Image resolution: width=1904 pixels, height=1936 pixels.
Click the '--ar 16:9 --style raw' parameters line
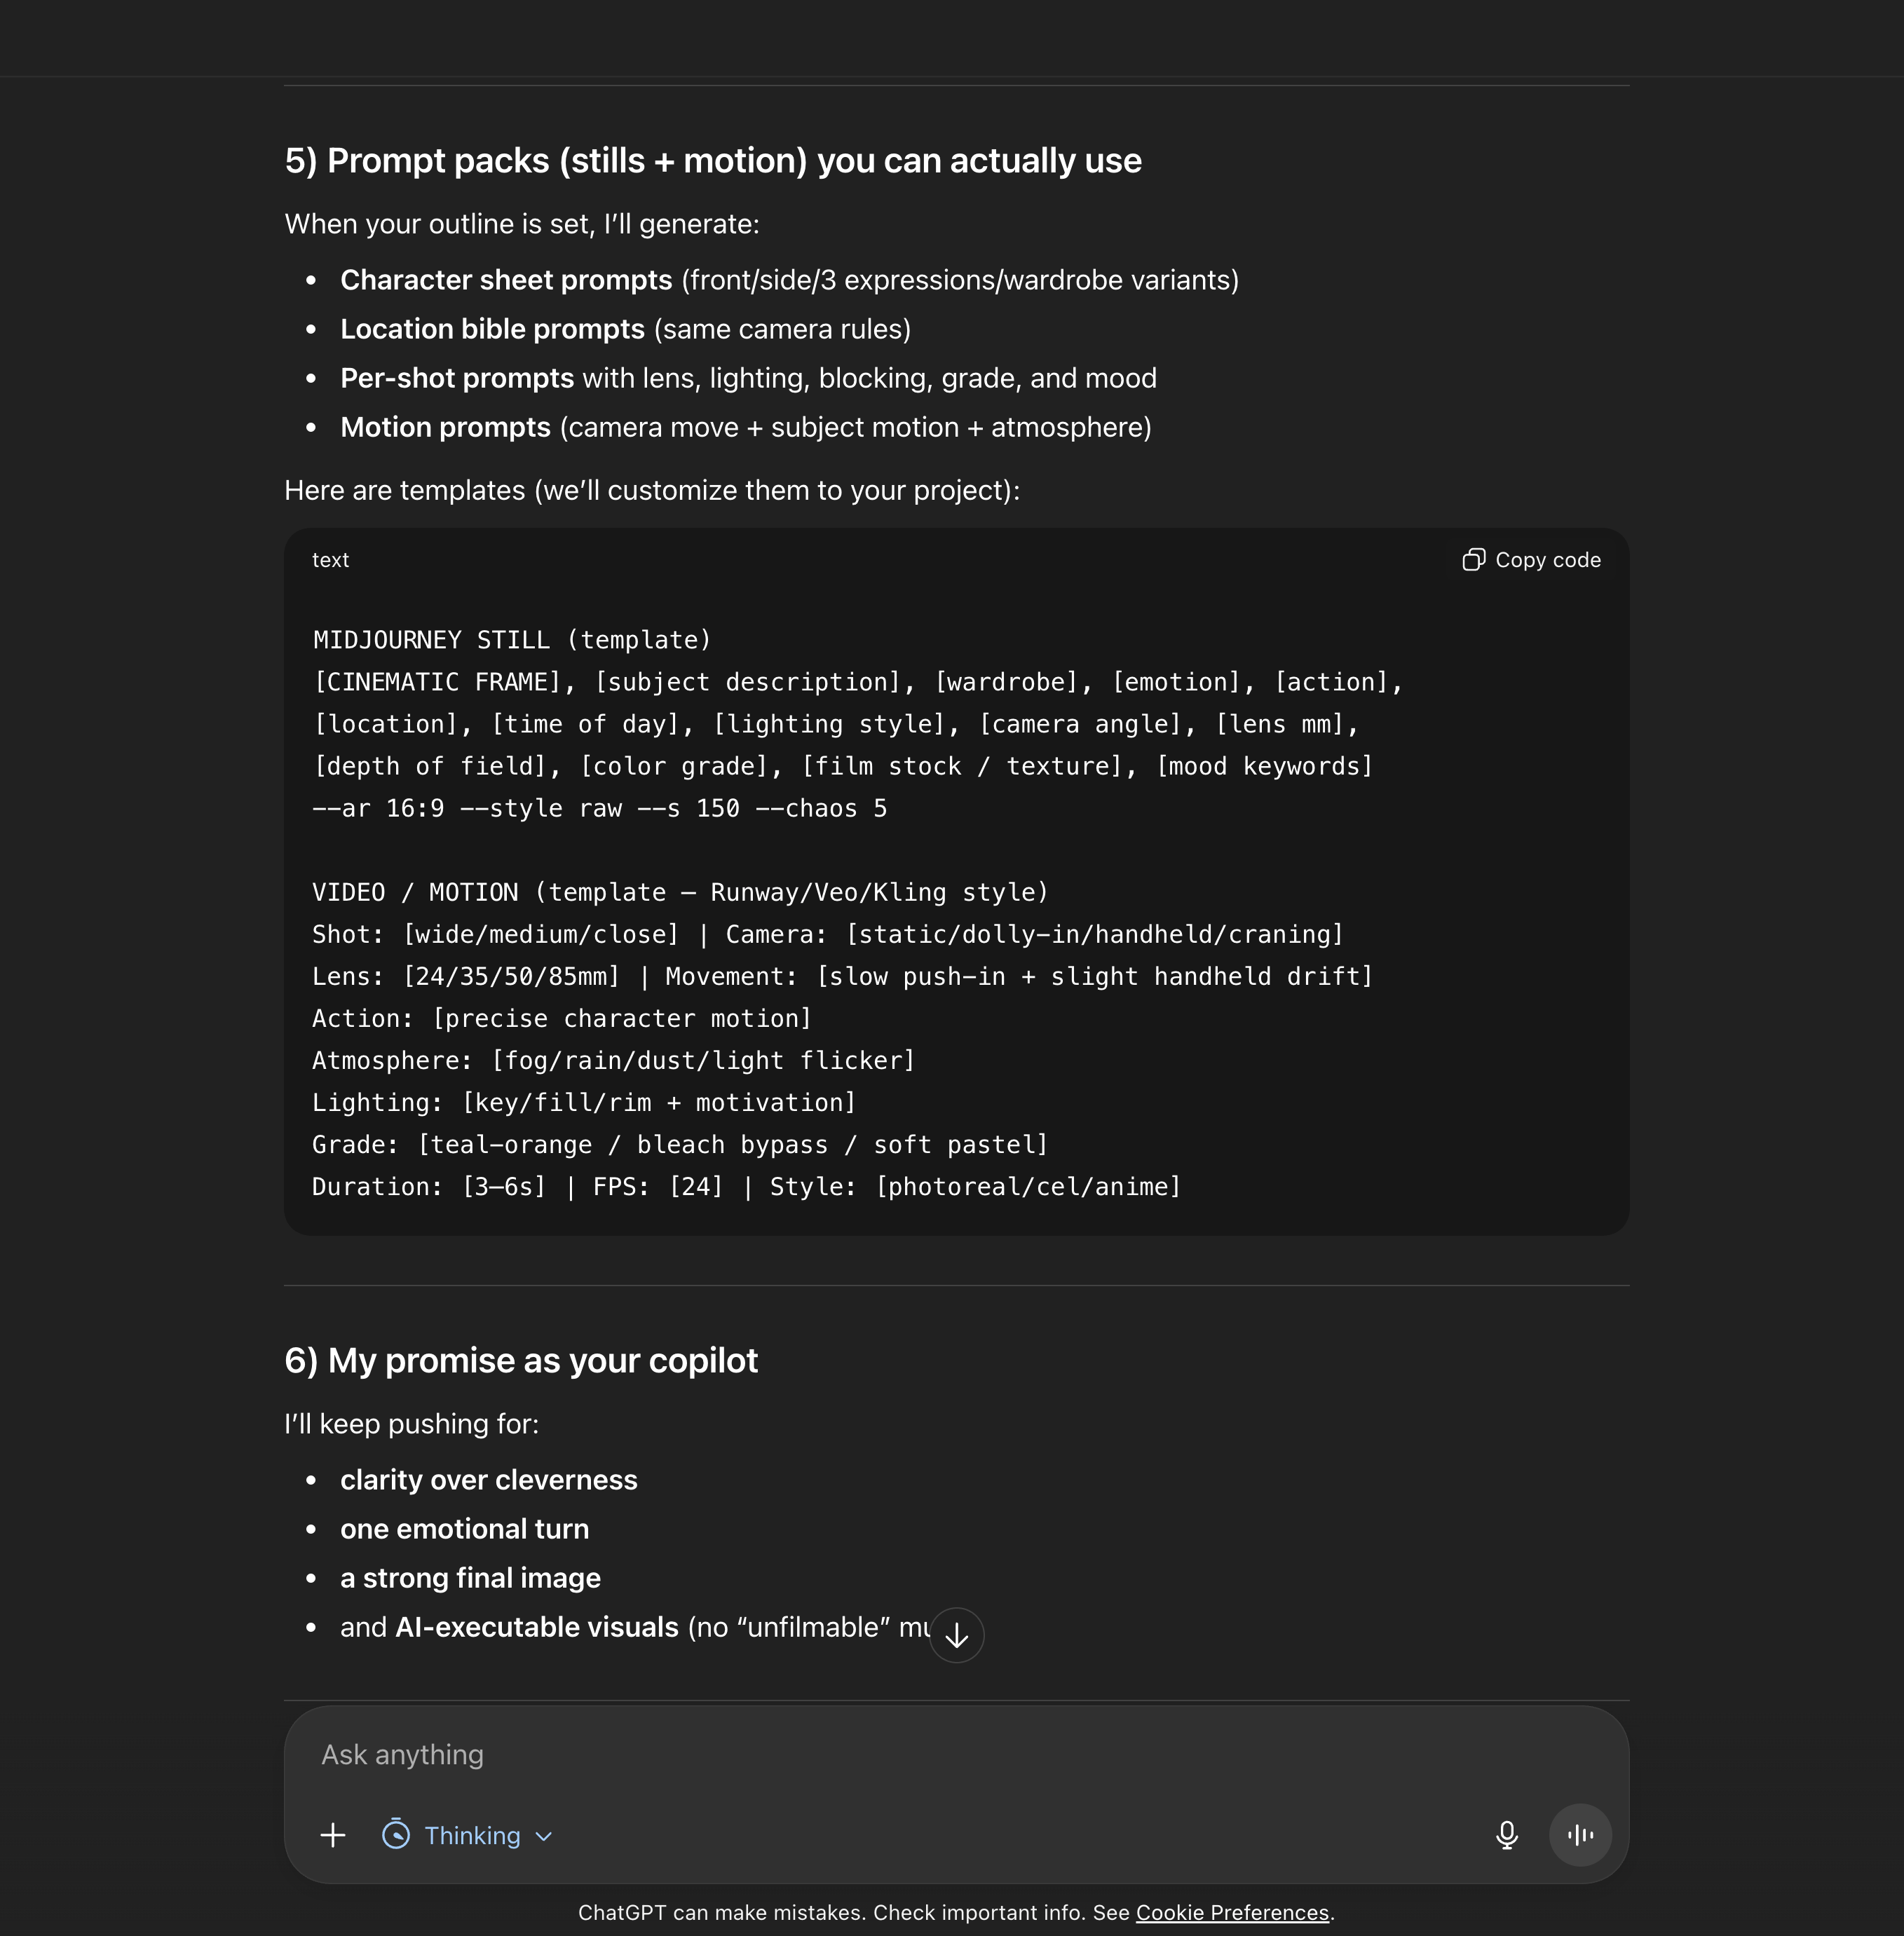point(600,808)
